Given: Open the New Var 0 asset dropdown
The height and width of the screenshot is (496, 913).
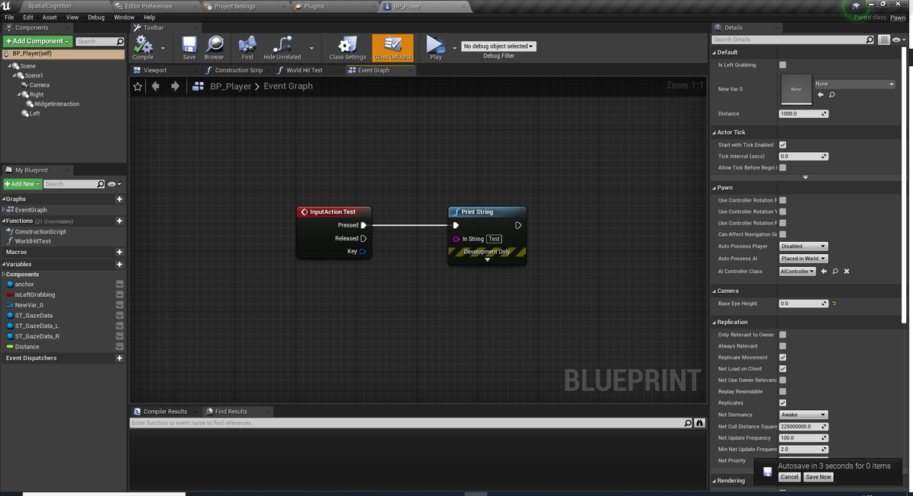Looking at the screenshot, I should coord(855,84).
